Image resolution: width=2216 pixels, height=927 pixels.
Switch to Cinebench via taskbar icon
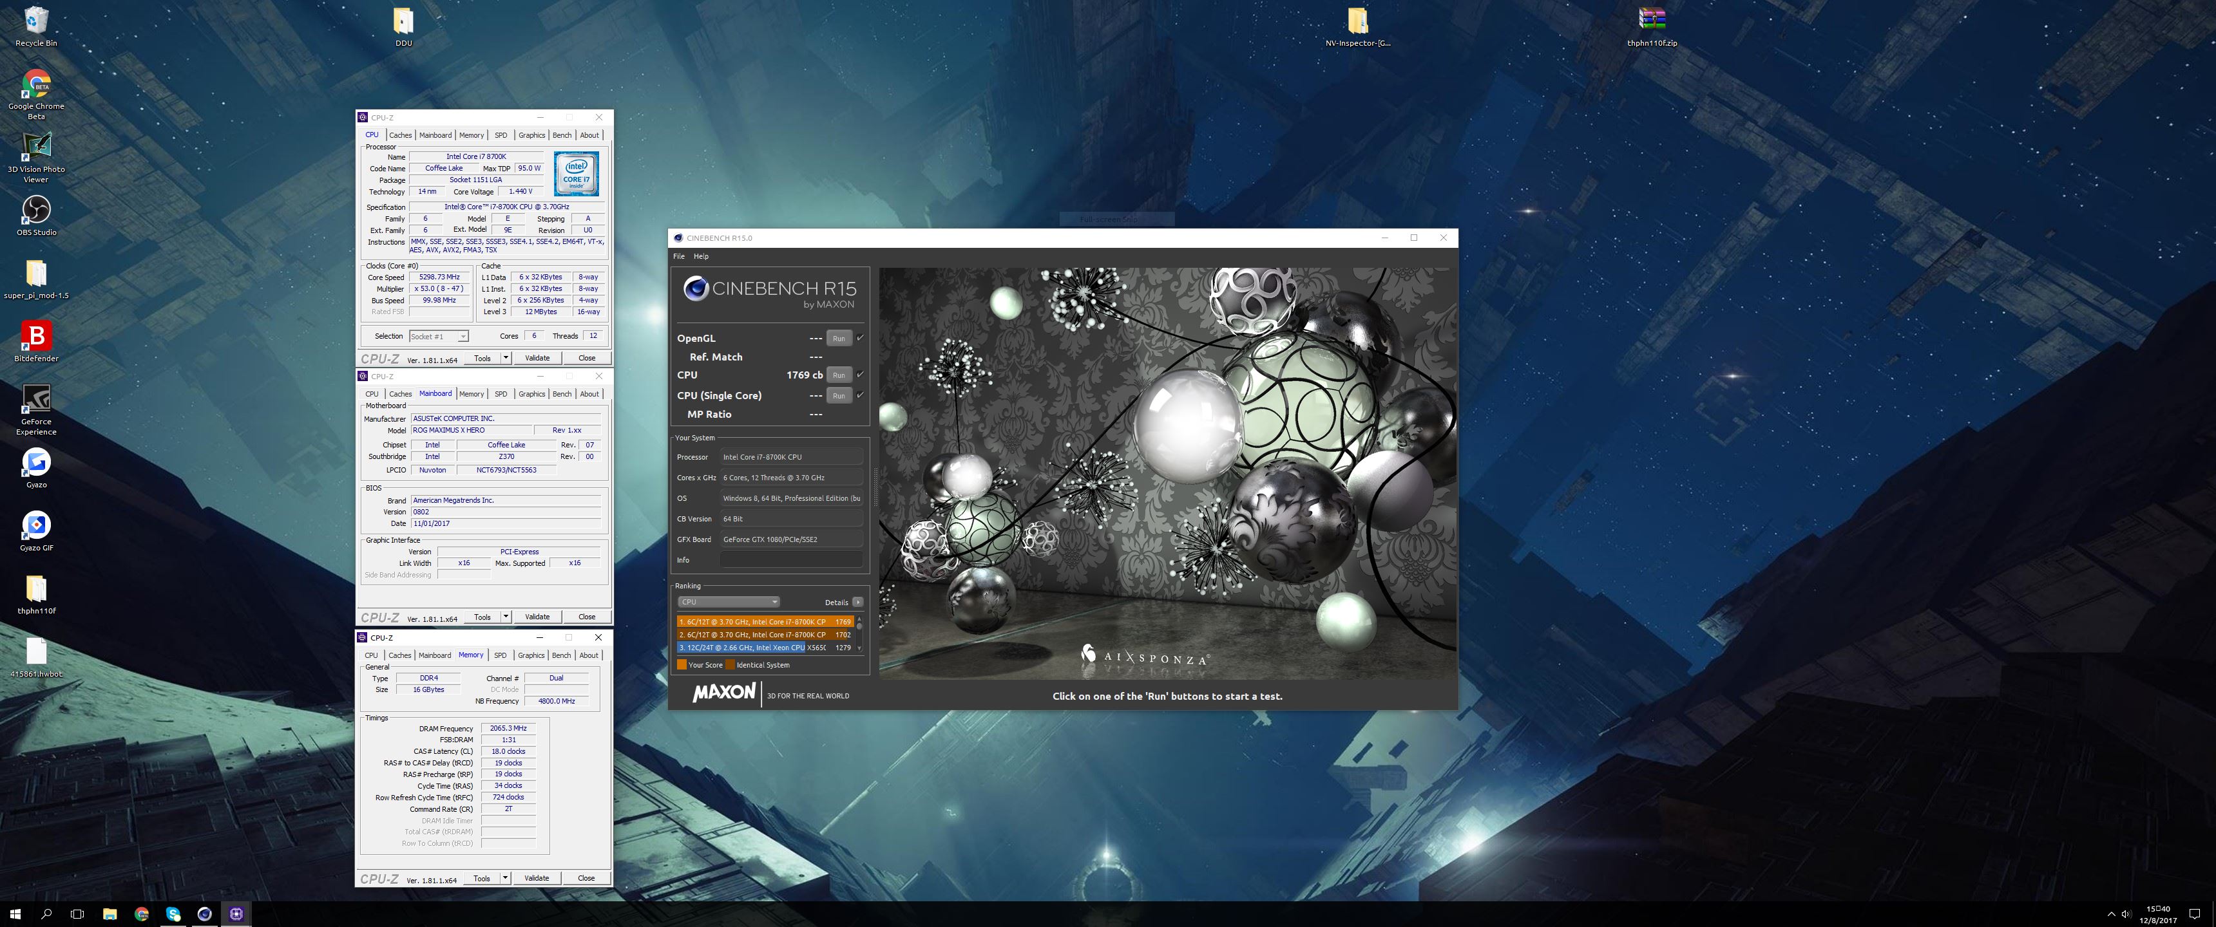205,913
